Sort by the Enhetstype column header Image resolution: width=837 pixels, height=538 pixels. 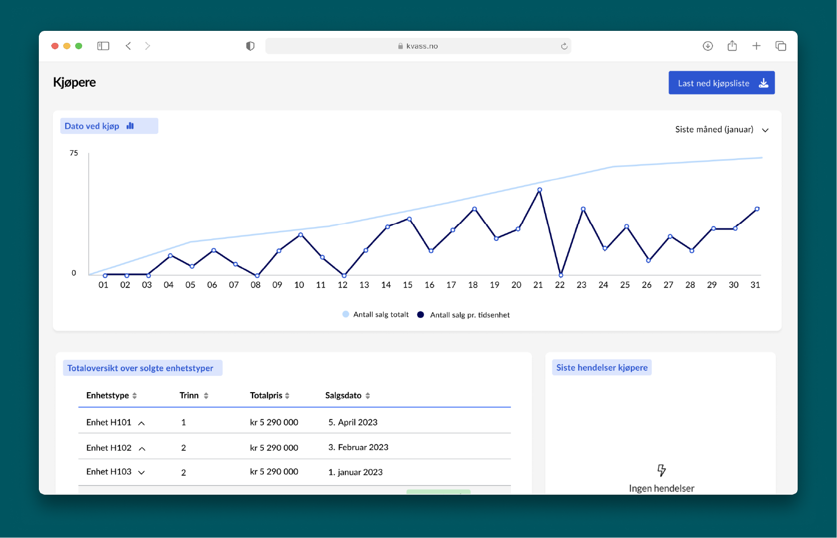pyautogui.click(x=112, y=396)
